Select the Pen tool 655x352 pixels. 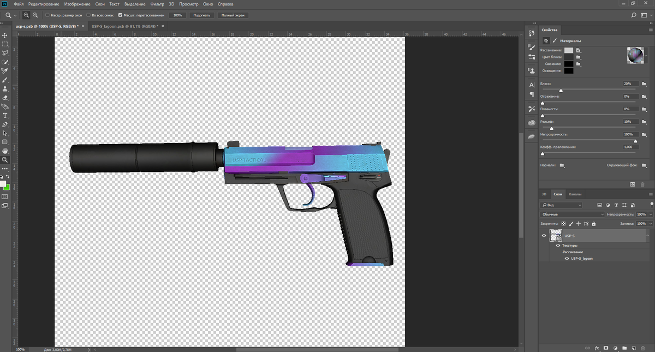click(x=5, y=124)
